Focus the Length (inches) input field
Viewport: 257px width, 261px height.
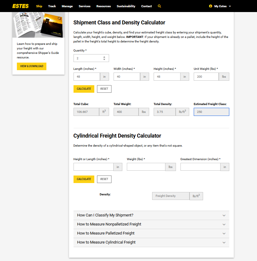click(87, 76)
